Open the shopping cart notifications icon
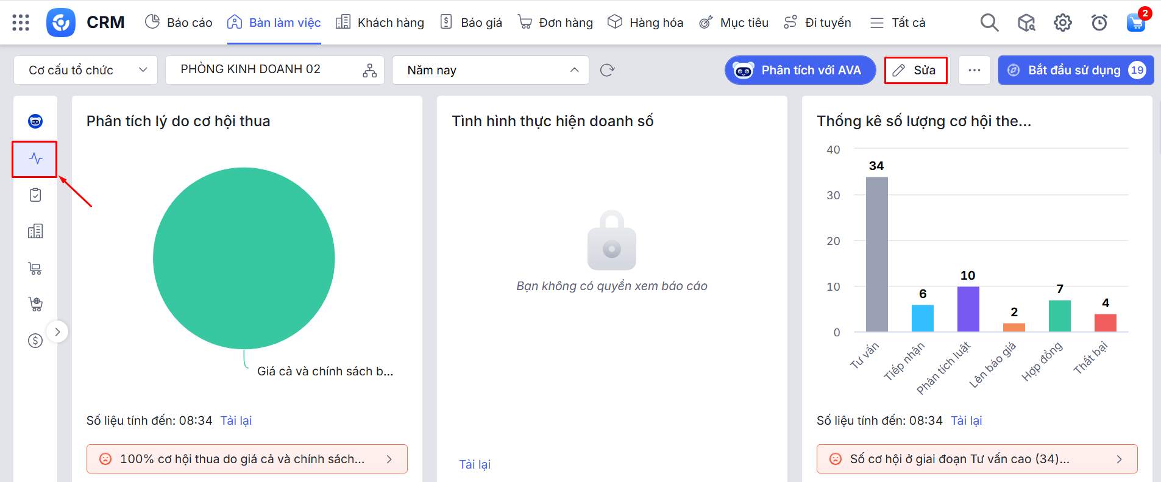This screenshot has height=482, width=1161. (x=1135, y=23)
